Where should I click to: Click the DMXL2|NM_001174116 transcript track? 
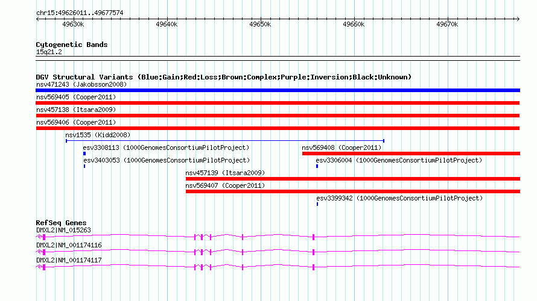tap(278, 252)
